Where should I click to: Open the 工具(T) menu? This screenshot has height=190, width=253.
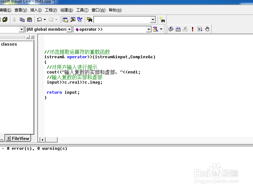(82, 10)
